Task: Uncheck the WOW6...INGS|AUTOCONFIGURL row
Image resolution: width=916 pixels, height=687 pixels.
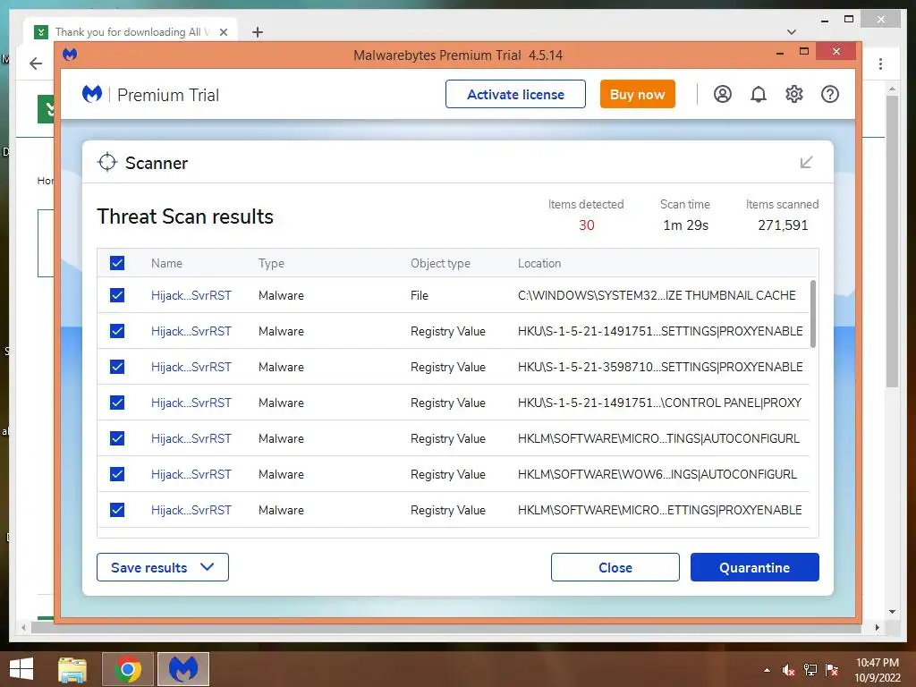Action: click(117, 474)
